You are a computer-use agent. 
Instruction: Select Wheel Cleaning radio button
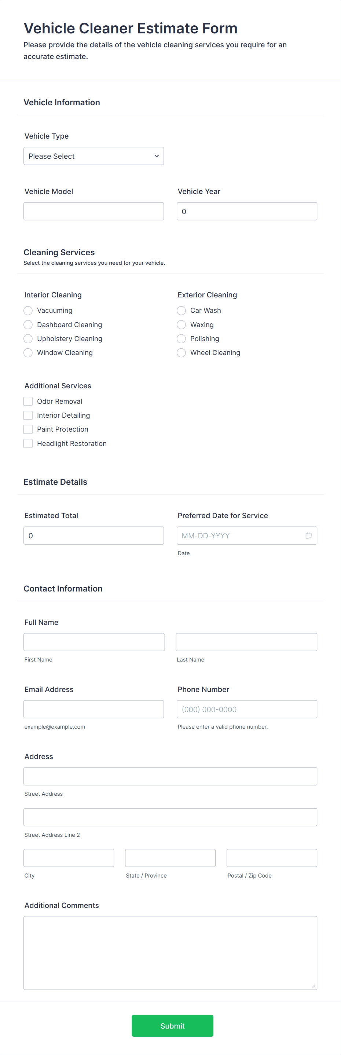click(x=181, y=353)
